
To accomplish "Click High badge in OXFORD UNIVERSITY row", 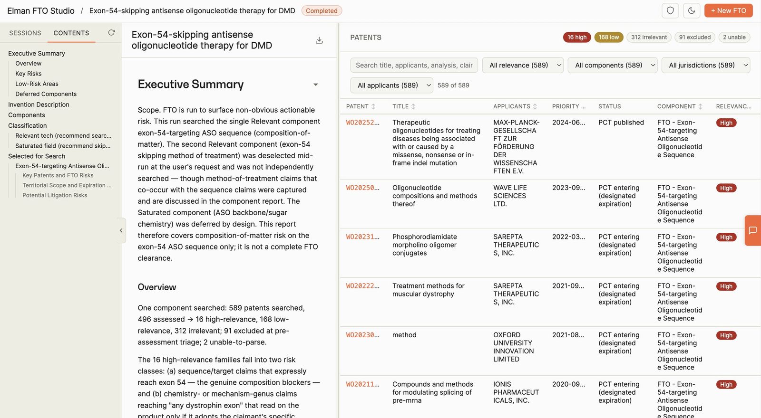I will pyautogui.click(x=726, y=335).
